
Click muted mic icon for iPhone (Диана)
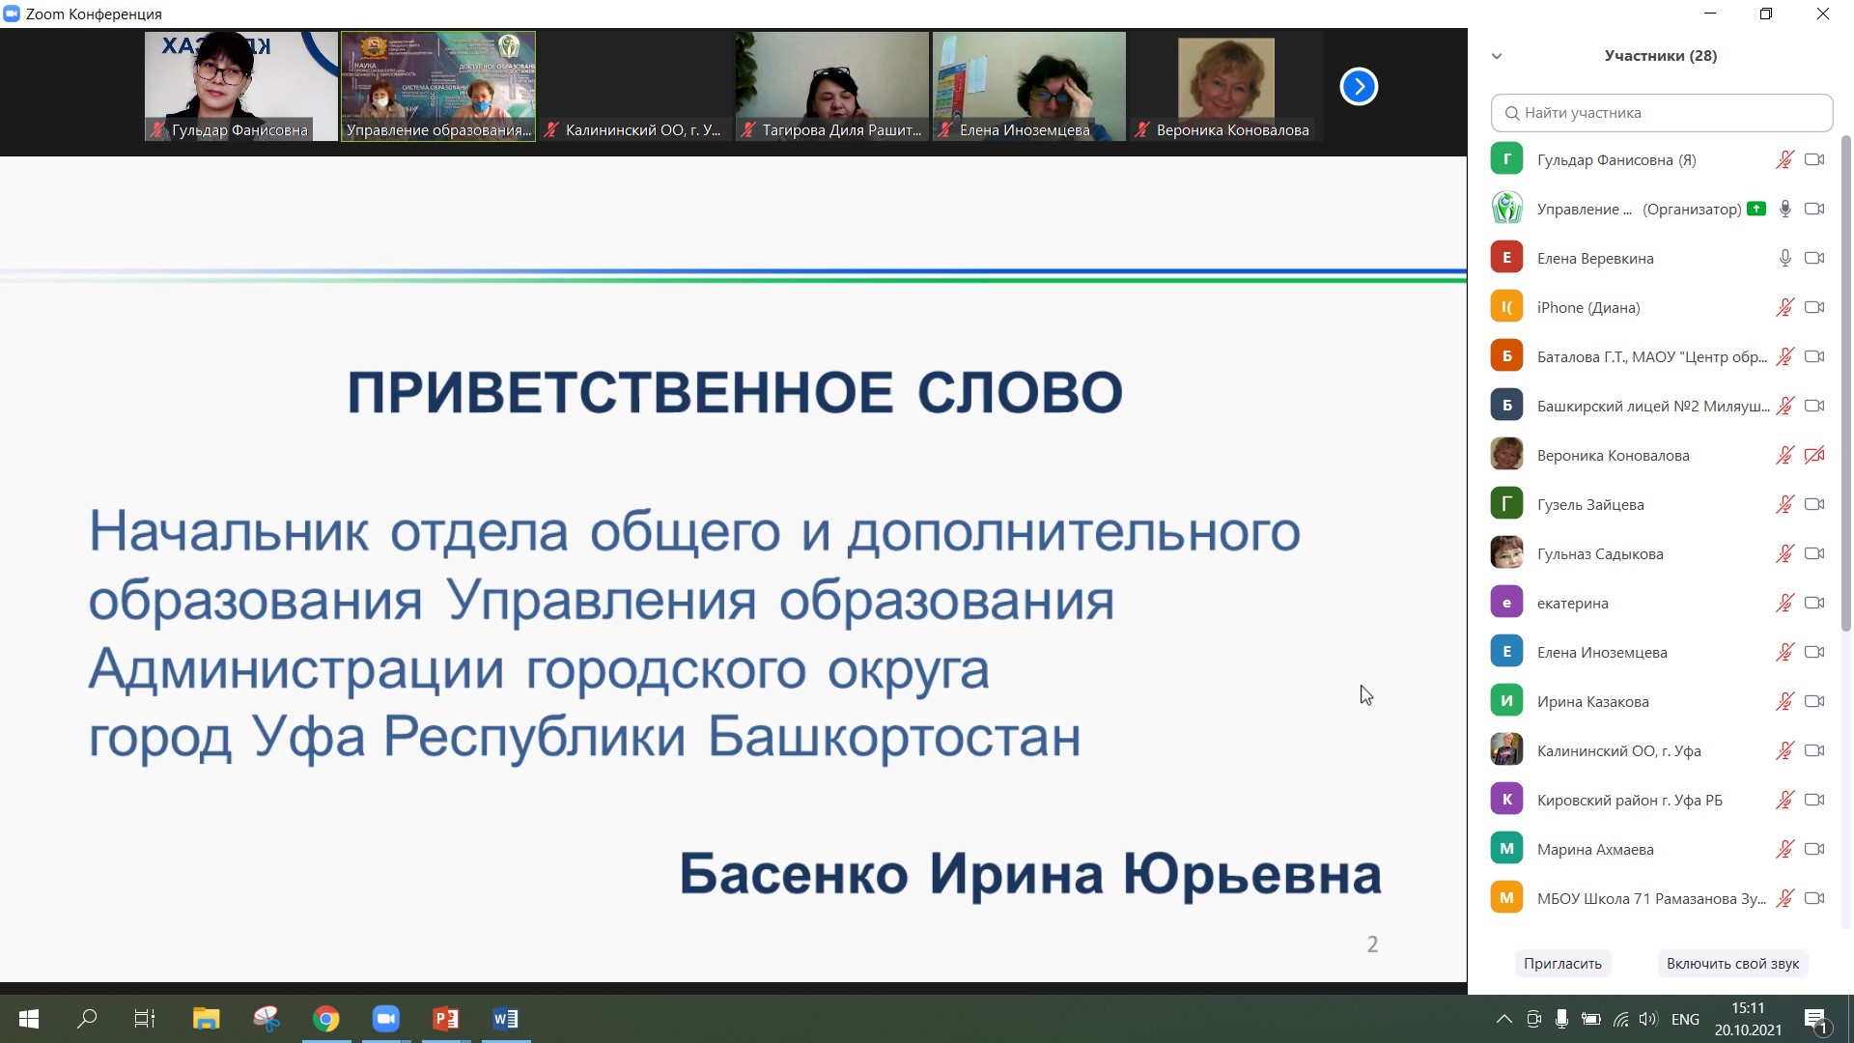(x=1784, y=308)
